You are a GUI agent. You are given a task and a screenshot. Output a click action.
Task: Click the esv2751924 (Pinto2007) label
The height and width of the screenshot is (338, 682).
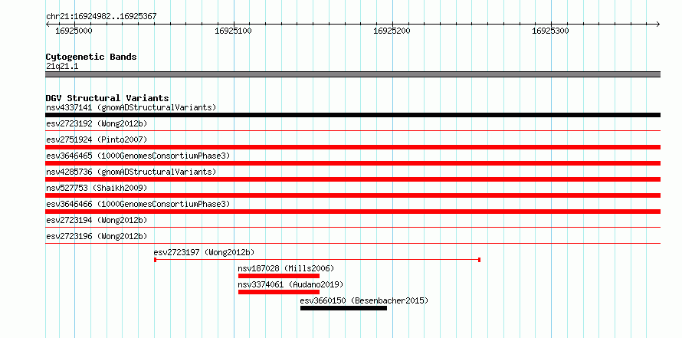click(x=97, y=139)
